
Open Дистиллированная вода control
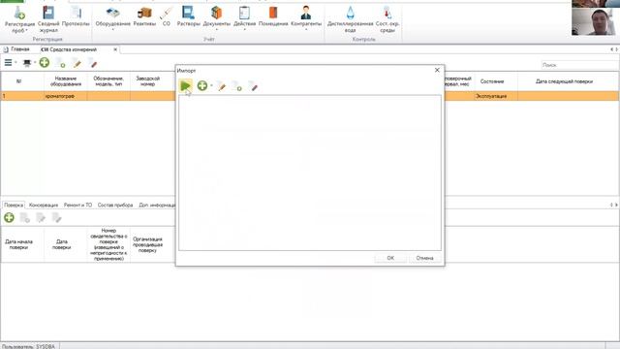tap(351, 19)
